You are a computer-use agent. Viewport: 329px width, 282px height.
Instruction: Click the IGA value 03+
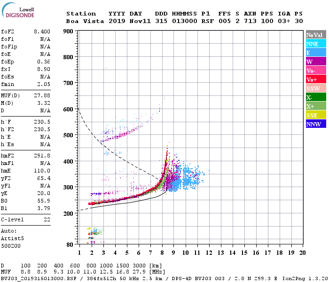point(284,21)
